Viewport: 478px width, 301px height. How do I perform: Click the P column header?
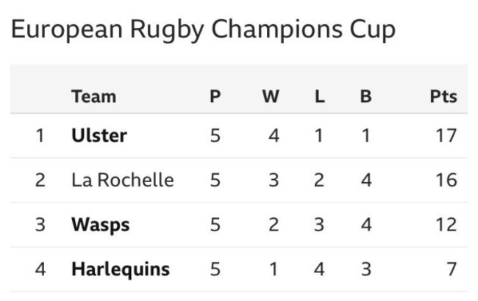(215, 96)
